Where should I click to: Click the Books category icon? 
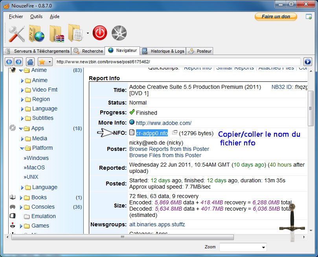coord(13,197)
